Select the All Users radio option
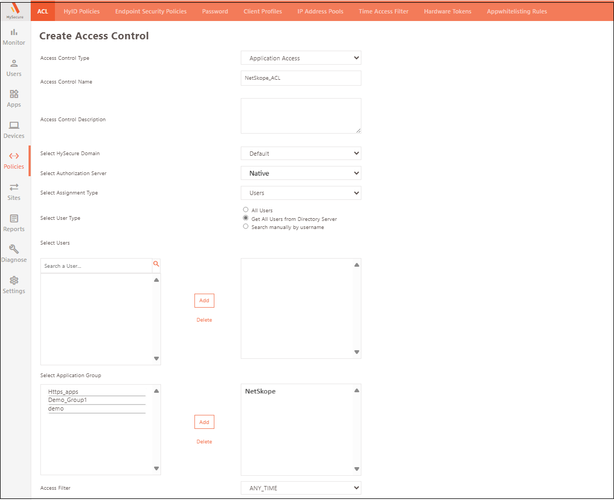The width and height of the screenshot is (614, 500). [246, 210]
